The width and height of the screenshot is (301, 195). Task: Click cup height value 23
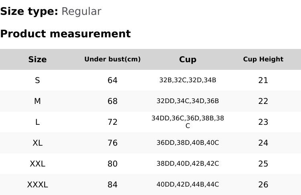(x=263, y=122)
